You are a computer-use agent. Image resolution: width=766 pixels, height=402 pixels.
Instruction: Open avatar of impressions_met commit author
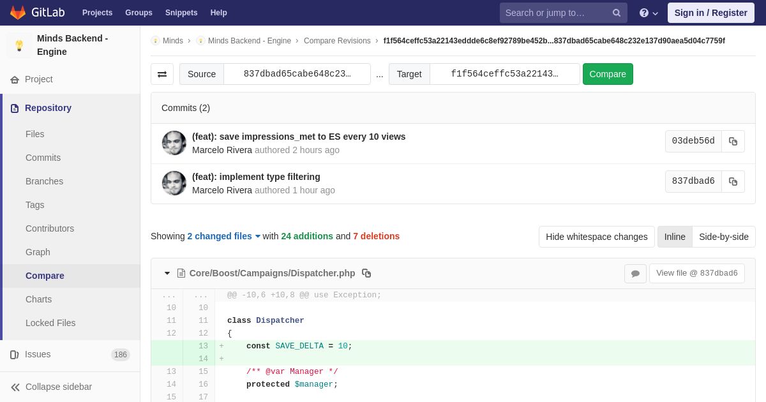174,143
